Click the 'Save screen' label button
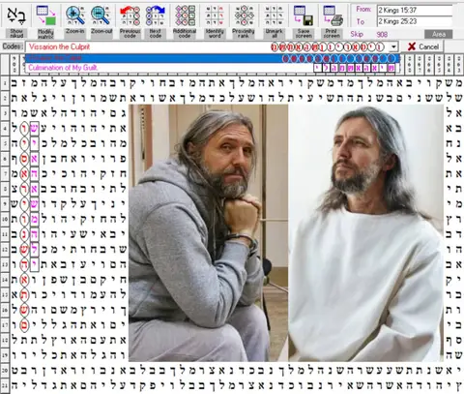Image resolution: width=464 pixels, height=394 pixels. [x=304, y=33]
